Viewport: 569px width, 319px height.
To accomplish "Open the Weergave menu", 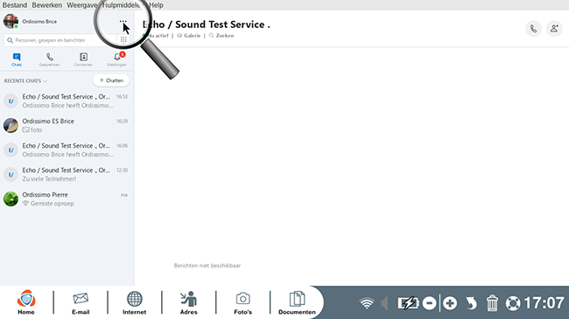I will tap(82, 5).
